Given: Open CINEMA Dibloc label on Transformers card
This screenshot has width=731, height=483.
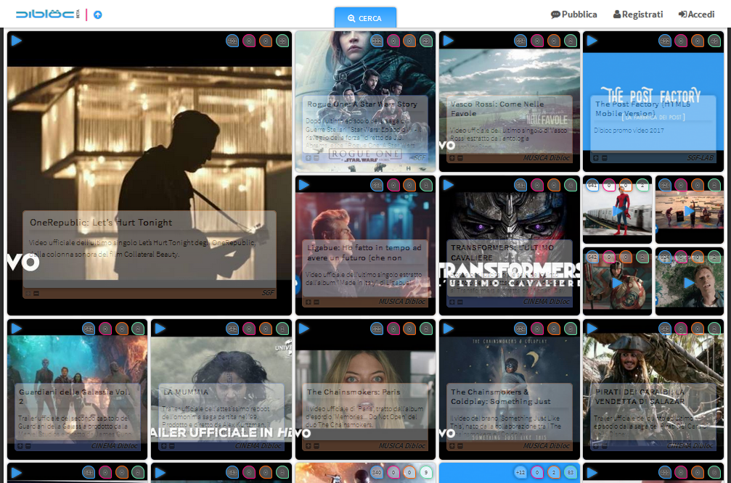Looking at the screenshot, I should click(546, 302).
